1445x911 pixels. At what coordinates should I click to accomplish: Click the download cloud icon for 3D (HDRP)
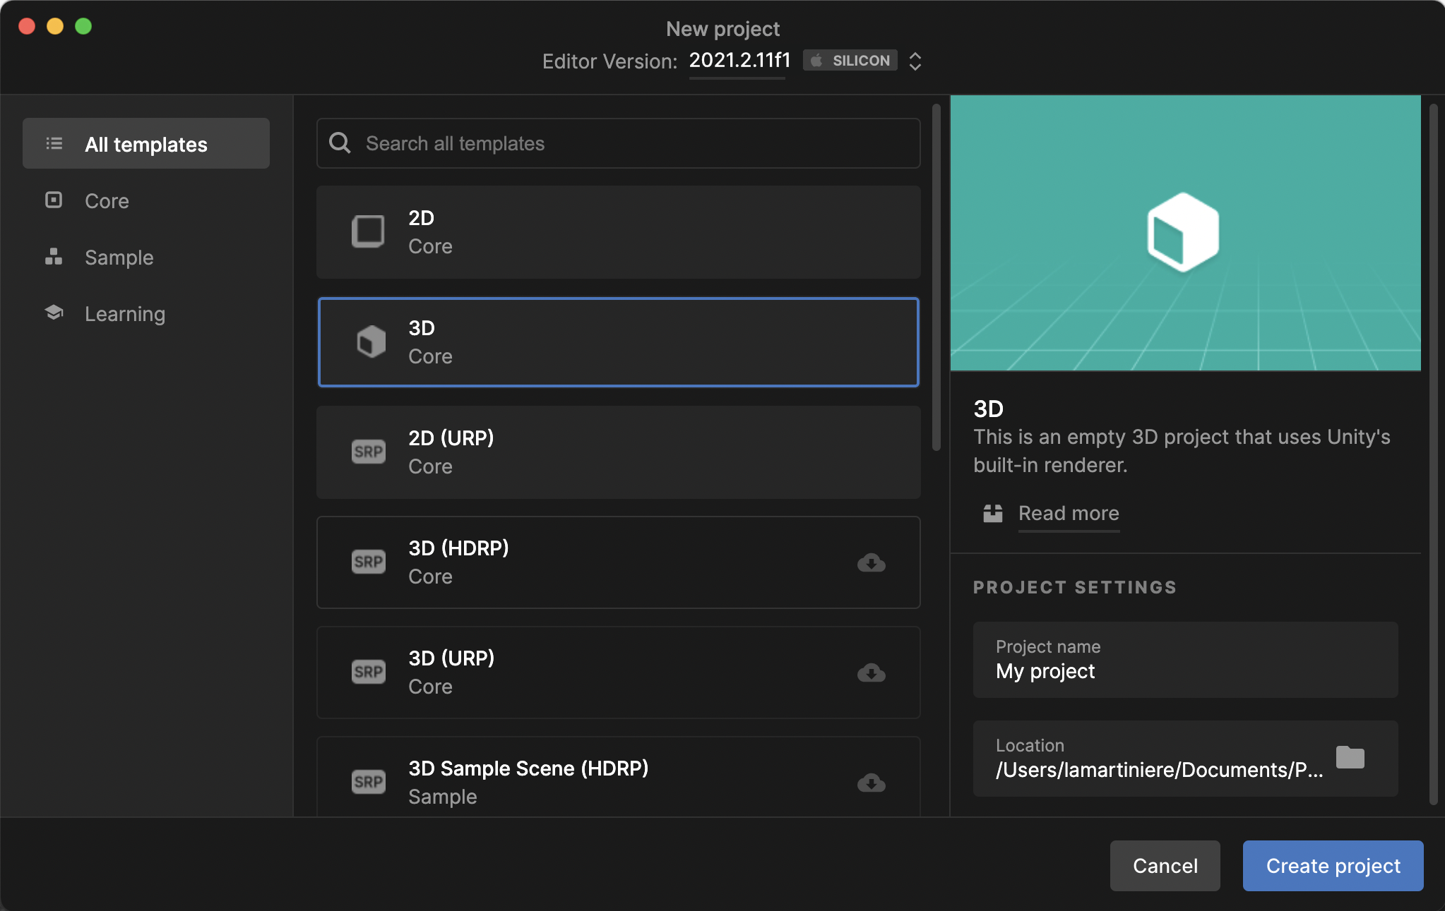click(x=871, y=562)
